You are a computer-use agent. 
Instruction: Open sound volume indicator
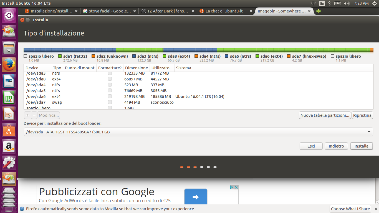pos(347,3)
